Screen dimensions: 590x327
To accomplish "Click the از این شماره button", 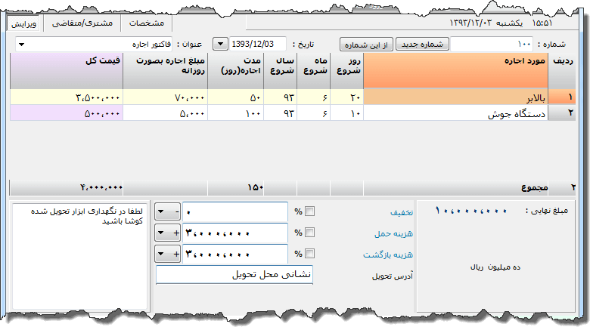I will point(366,45).
